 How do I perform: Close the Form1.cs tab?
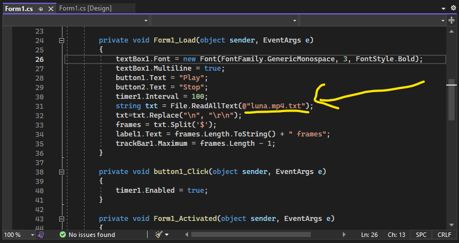pyautogui.click(x=50, y=9)
